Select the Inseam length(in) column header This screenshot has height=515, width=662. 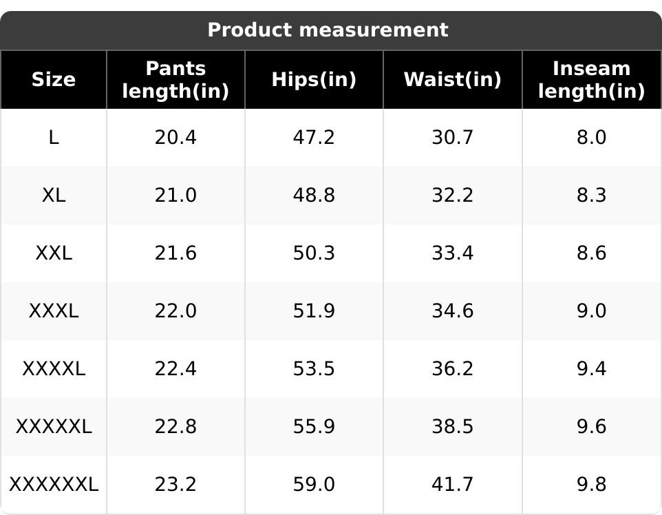click(x=591, y=80)
